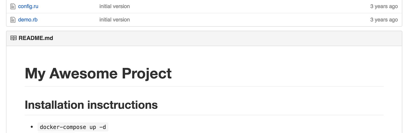Click the file icon beside config.ru
Screen dimensions: 410x133
(13, 6)
